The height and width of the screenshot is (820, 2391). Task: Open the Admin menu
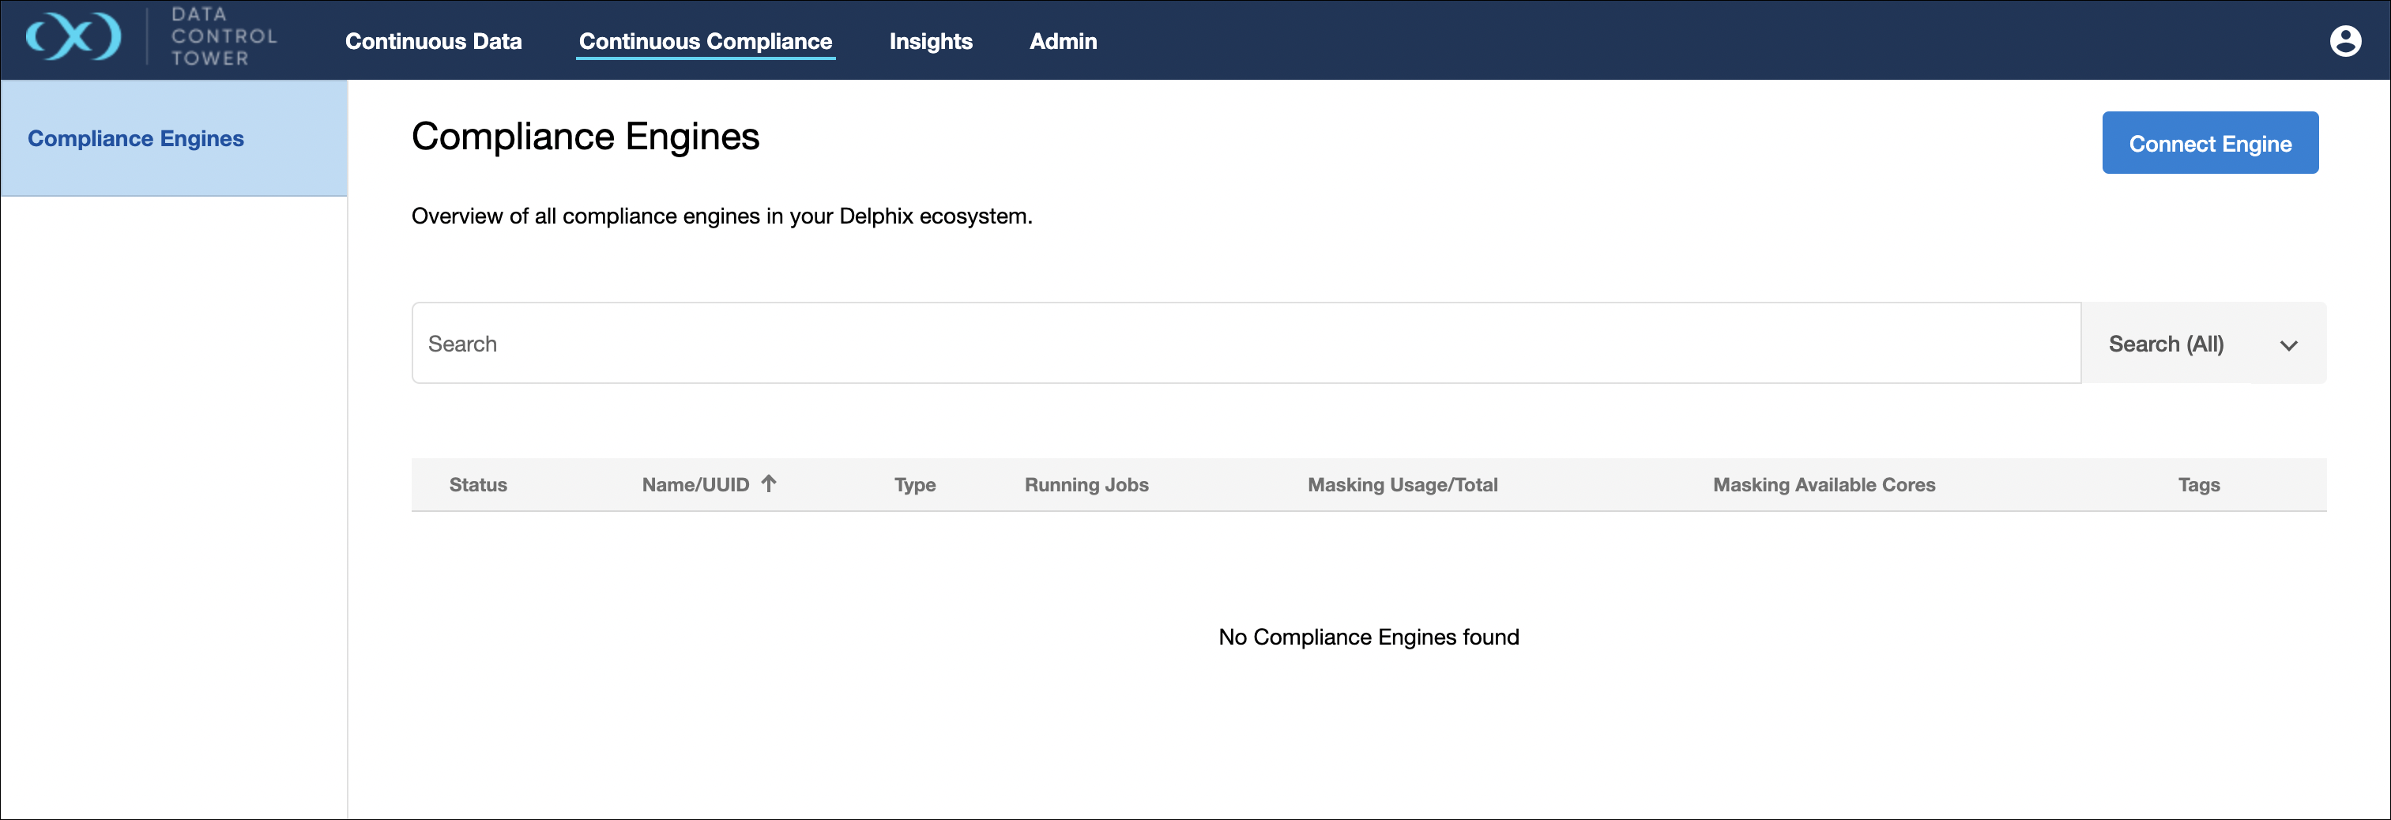pyautogui.click(x=1063, y=42)
